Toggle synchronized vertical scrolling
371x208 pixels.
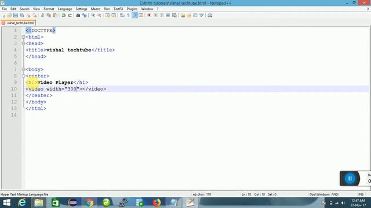point(107,16)
